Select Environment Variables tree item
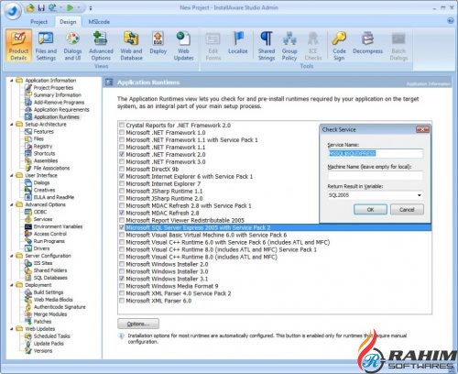Image resolution: width=458 pixels, height=374 pixels. 58,226
